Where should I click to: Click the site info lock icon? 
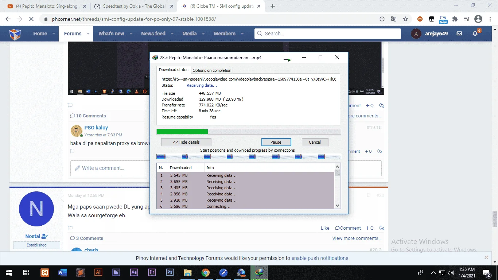(x=46, y=19)
